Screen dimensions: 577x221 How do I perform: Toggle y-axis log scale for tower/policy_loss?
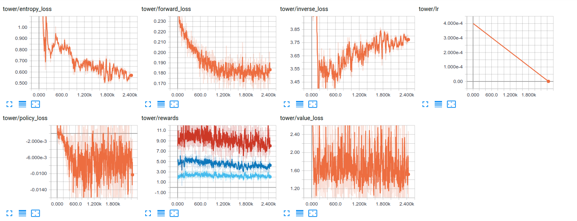(x=22, y=213)
